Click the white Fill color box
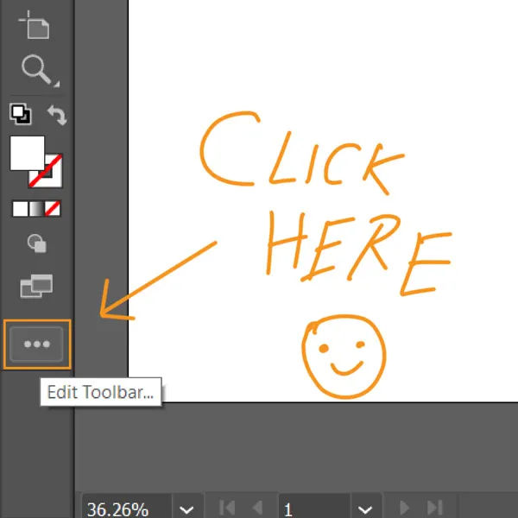This screenshot has width=518, height=518. point(26,153)
